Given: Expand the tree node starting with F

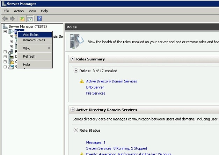Looking at the screenshot, I should [5, 52].
